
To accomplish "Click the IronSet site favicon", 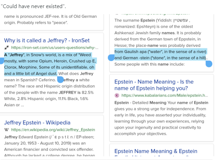I will 7,48.
